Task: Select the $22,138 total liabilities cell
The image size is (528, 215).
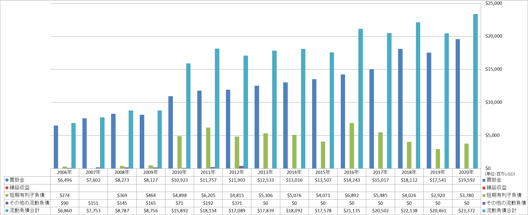Action: pyautogui.click(x=409, y=211)
